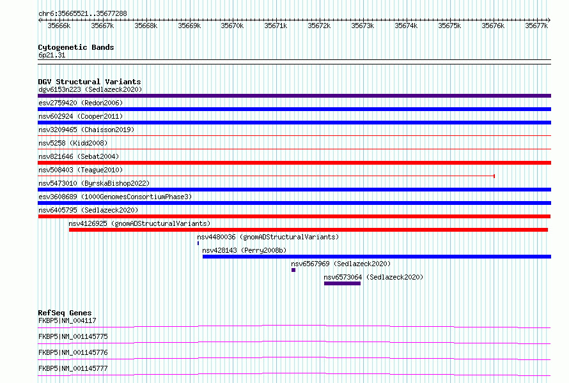Open nsv6405795 (Sedlazeck2020) label
Image resolution: width=569 pixels, height=383 pixels.
point(88,210)
